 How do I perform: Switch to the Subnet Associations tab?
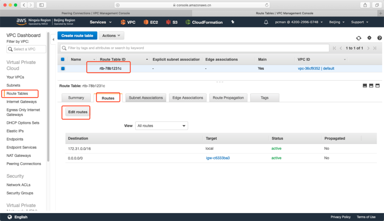[x=145, y=98]
